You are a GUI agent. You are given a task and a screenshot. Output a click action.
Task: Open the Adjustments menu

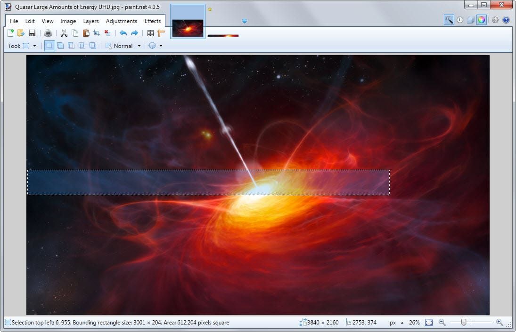tap(122, 21)
